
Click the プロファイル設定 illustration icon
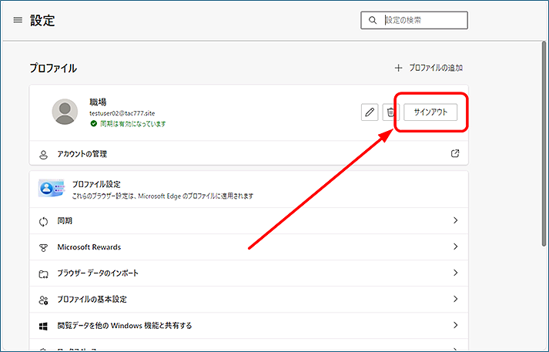click(52, 189)
